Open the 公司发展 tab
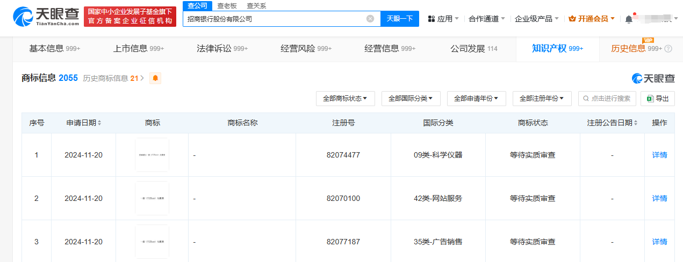Image resolution: width=683 pixels, height=262 pixels. [474, 49]
